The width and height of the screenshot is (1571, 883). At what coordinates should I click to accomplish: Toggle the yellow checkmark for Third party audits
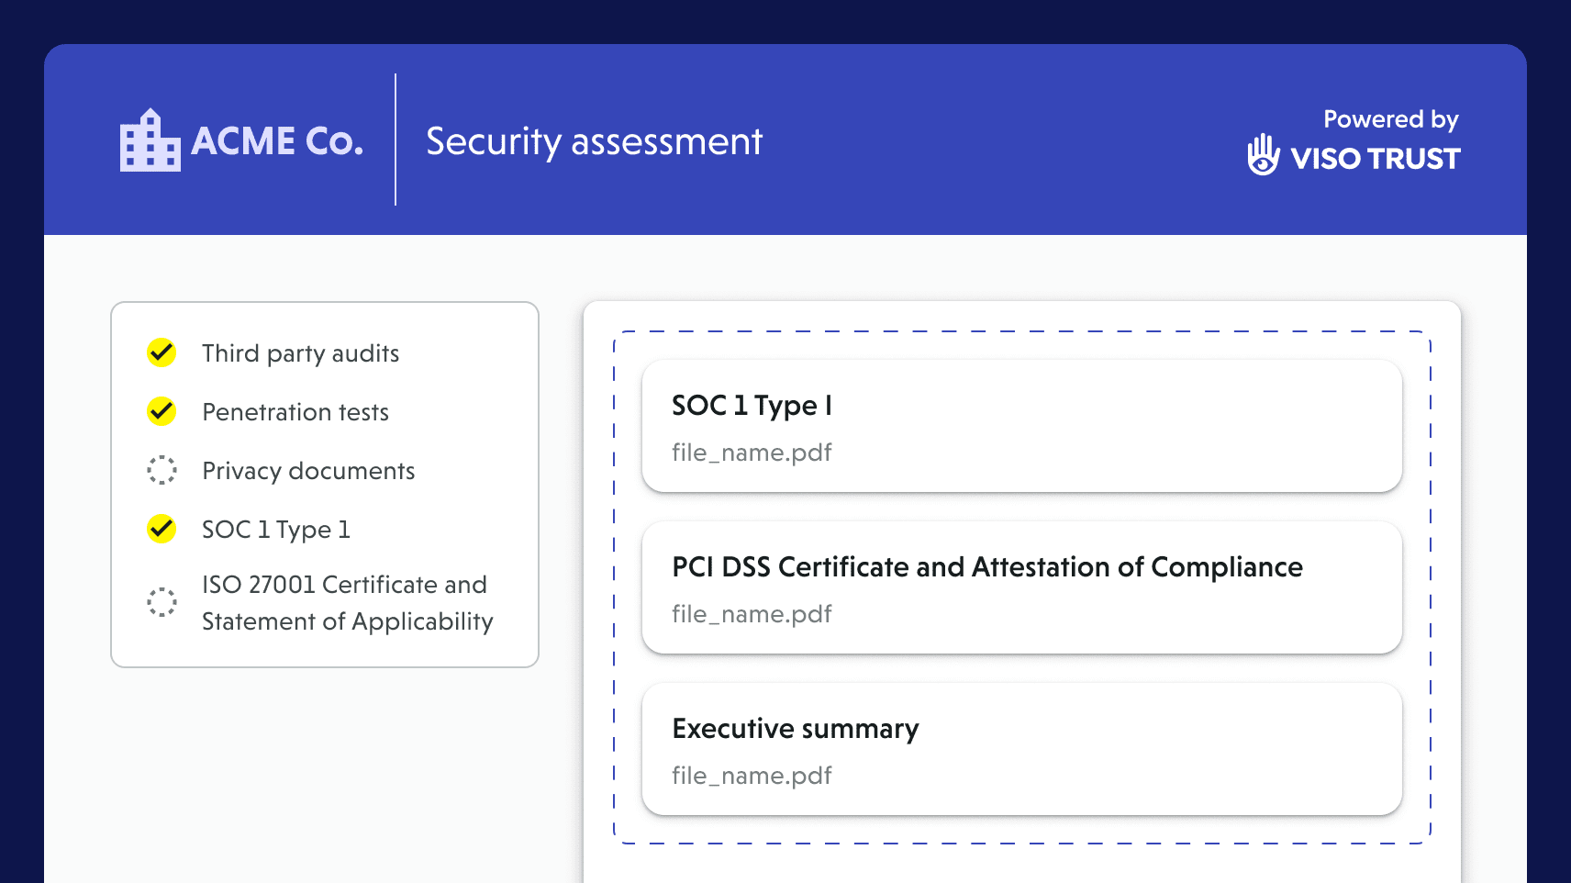click(162, 352)
